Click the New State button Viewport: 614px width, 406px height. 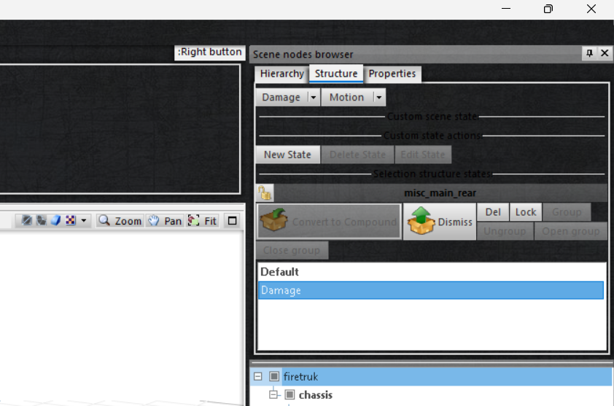pyautogui.click(x=287, y=155)
